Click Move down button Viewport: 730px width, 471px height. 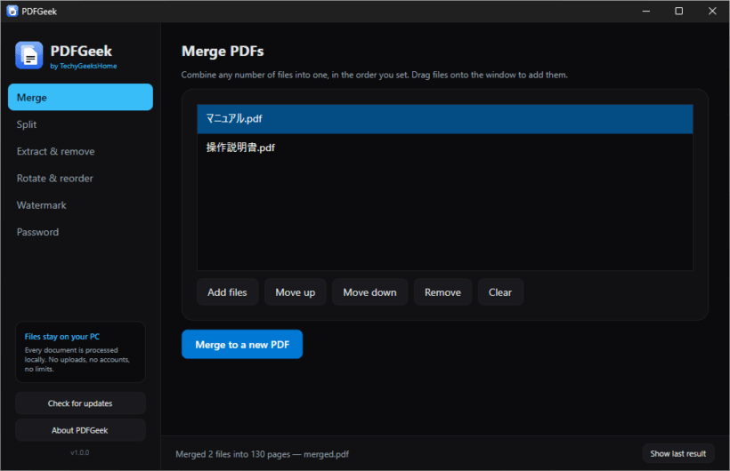(369, 292)
